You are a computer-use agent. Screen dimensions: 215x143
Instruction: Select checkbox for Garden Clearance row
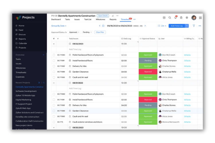click(54, 72)
